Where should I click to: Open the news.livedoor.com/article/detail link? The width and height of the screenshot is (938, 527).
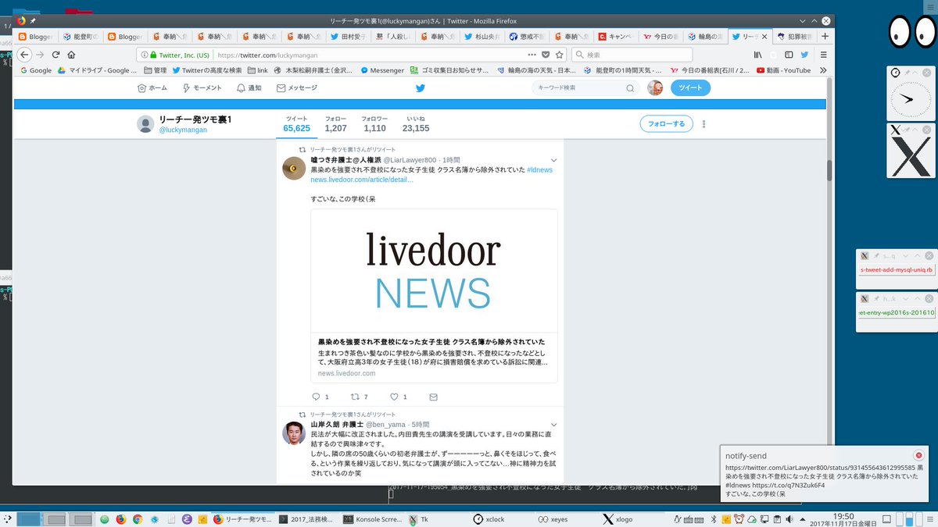pos(362,180)
